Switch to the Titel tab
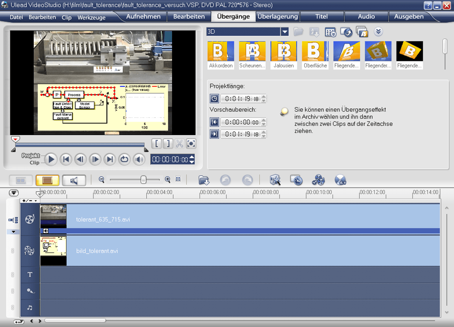Screen dimensions: 454x327 coord(321,16)
